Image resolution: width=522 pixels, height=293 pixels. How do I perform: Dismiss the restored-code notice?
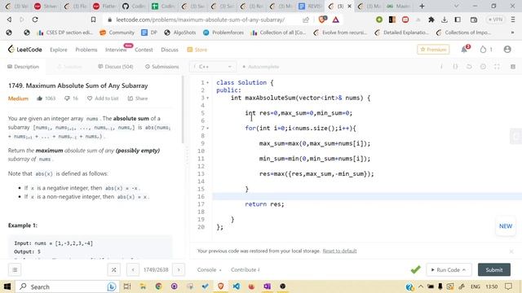[511, 251]
